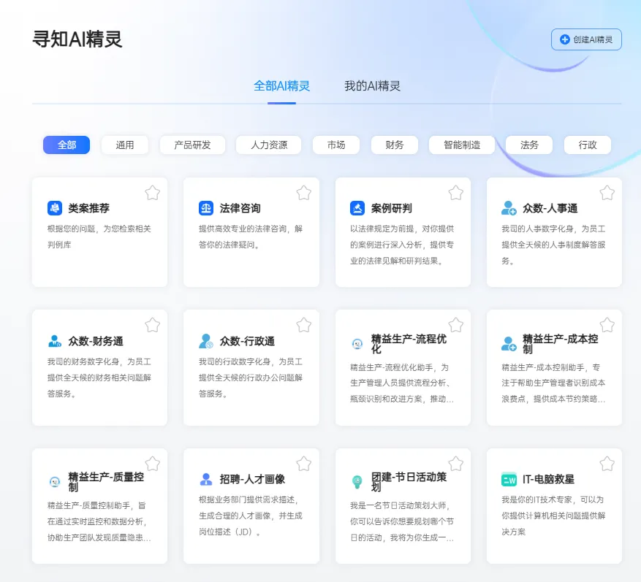Viewport: 641px width, 582px height.
Task: Click the 案例研判 gavel icon
Action: (x=357, y=208)
